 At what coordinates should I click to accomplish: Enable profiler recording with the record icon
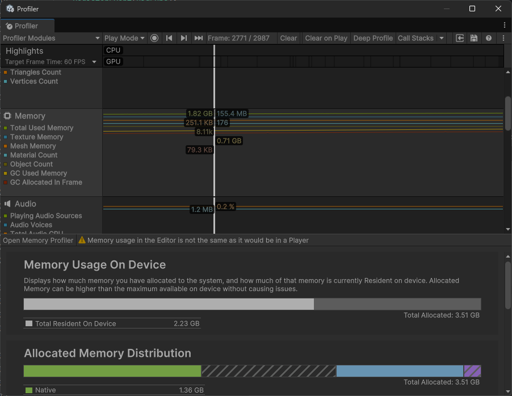click(x=154, y=38)
